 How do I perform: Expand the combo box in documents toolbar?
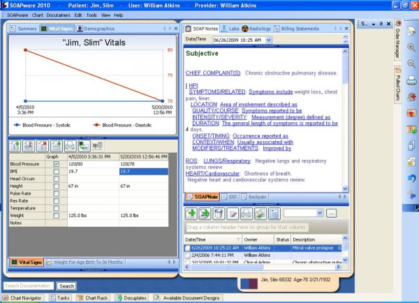(320, 212)
